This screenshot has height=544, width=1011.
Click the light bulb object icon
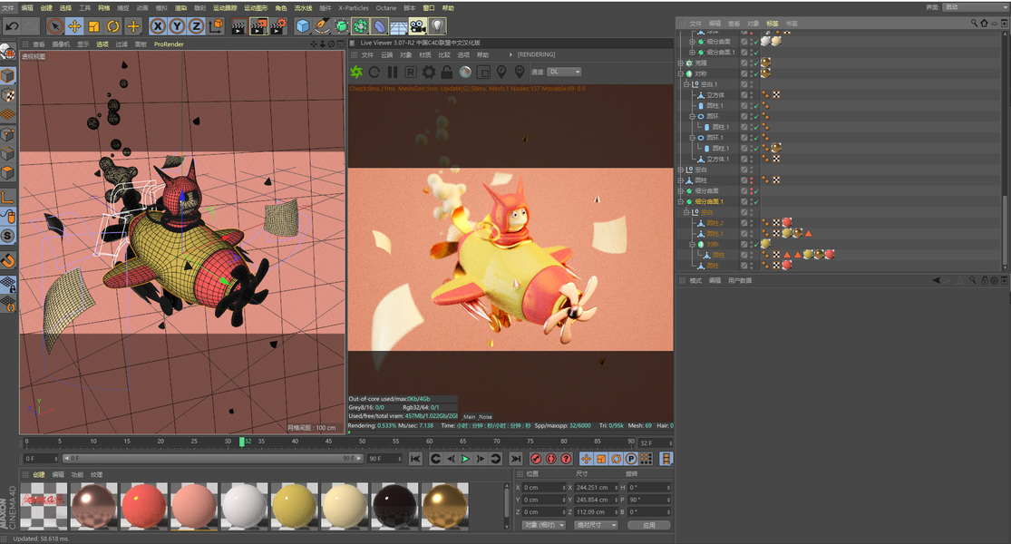pos(438,26)
